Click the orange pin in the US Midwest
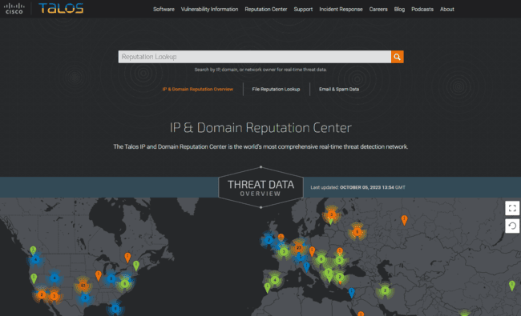The image size is (521, 316). point(98,275)
